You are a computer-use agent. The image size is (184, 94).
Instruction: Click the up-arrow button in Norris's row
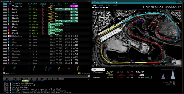pos(4,24)
